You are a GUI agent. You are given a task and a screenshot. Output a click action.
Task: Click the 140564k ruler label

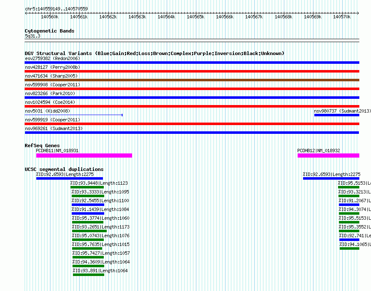click(166, 17)
